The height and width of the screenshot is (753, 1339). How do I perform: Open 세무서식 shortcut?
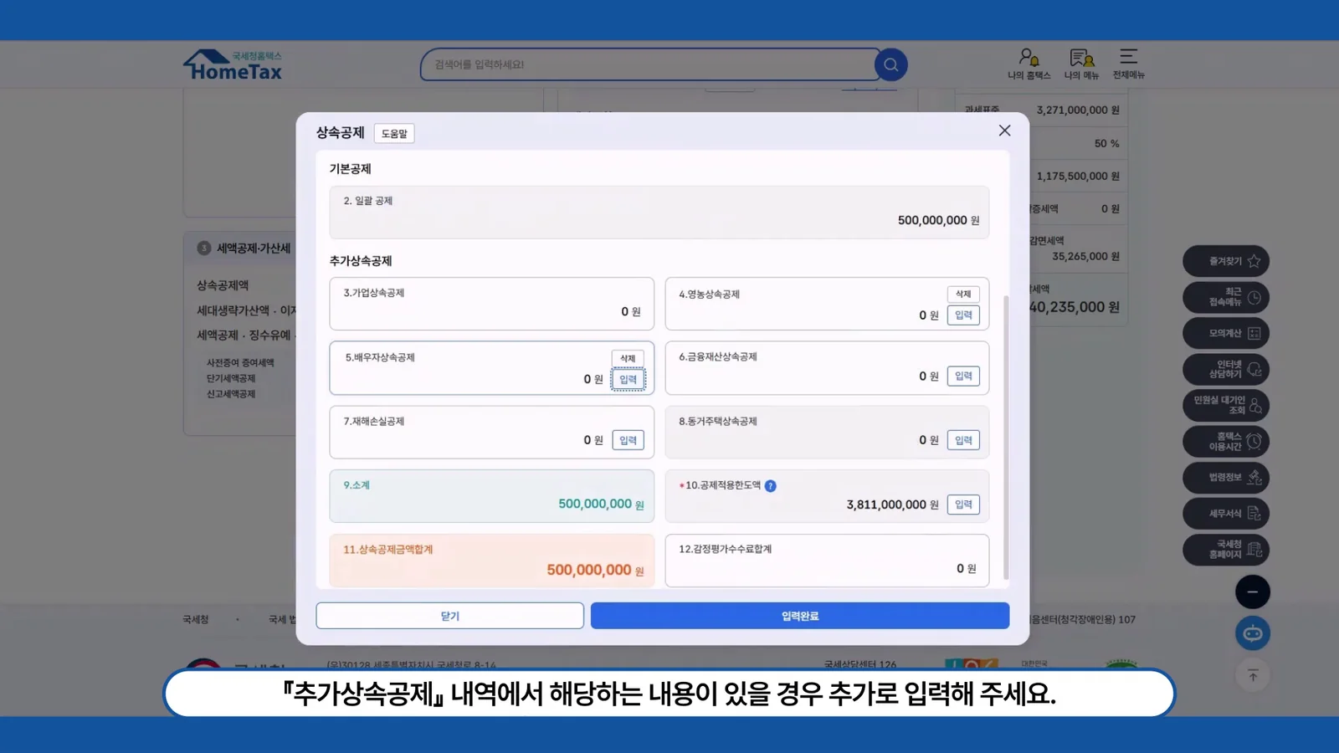tap(1226, 513)
